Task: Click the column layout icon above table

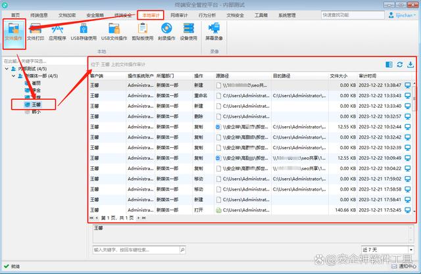Action: pyautogui.click(x=389, y=64)
